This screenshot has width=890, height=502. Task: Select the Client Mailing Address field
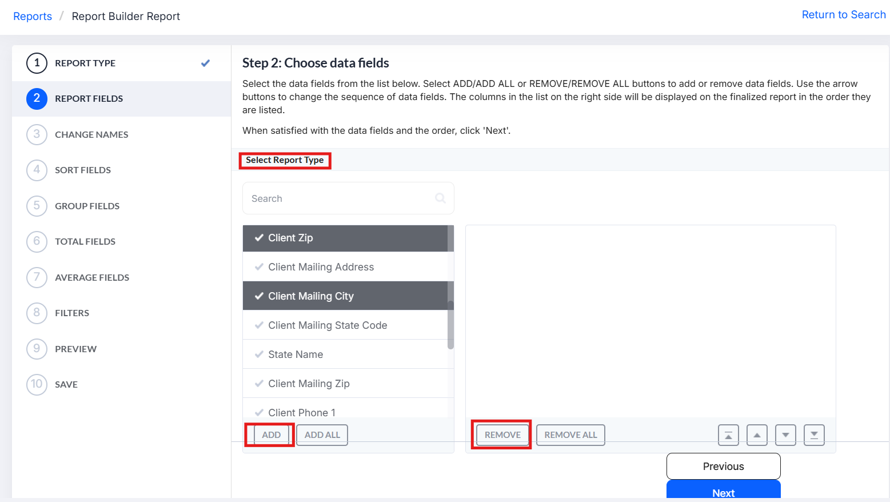coord(345,267)
